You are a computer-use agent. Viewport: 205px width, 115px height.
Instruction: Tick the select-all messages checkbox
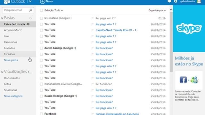[41, 10]
